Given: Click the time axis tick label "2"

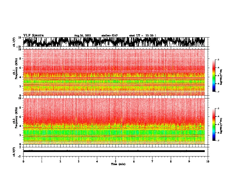Looking at the screenshot, I should (60, 161).
